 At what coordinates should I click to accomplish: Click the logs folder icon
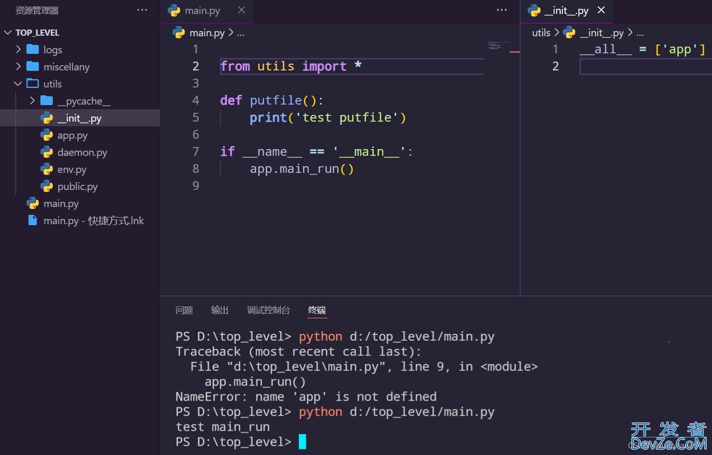coord(33,49)
